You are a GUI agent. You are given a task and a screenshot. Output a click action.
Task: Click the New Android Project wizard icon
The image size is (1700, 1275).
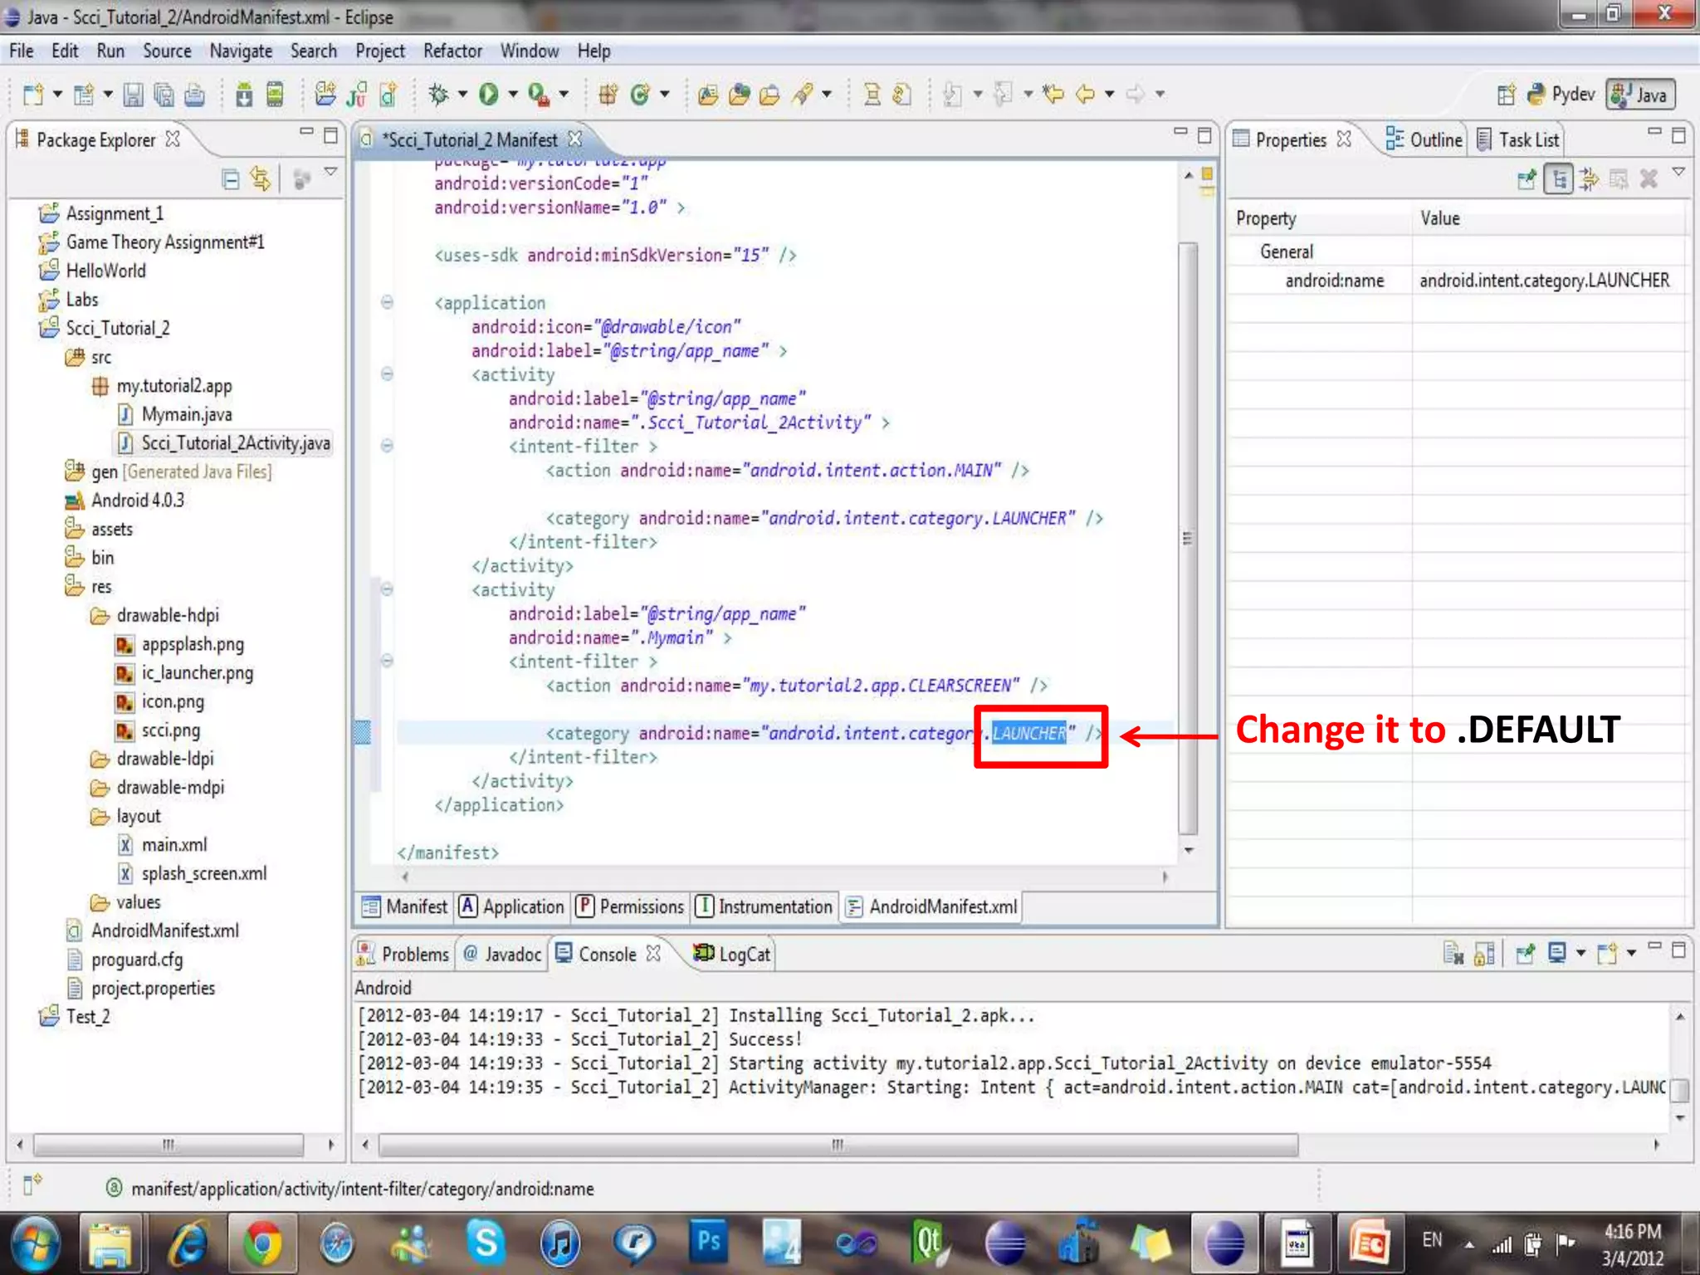pos(325,95)
